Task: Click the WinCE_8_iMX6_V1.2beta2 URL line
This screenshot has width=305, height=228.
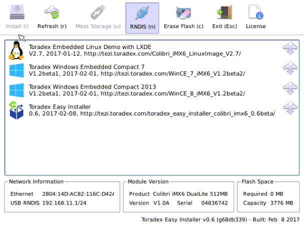Action: [137, 93]
